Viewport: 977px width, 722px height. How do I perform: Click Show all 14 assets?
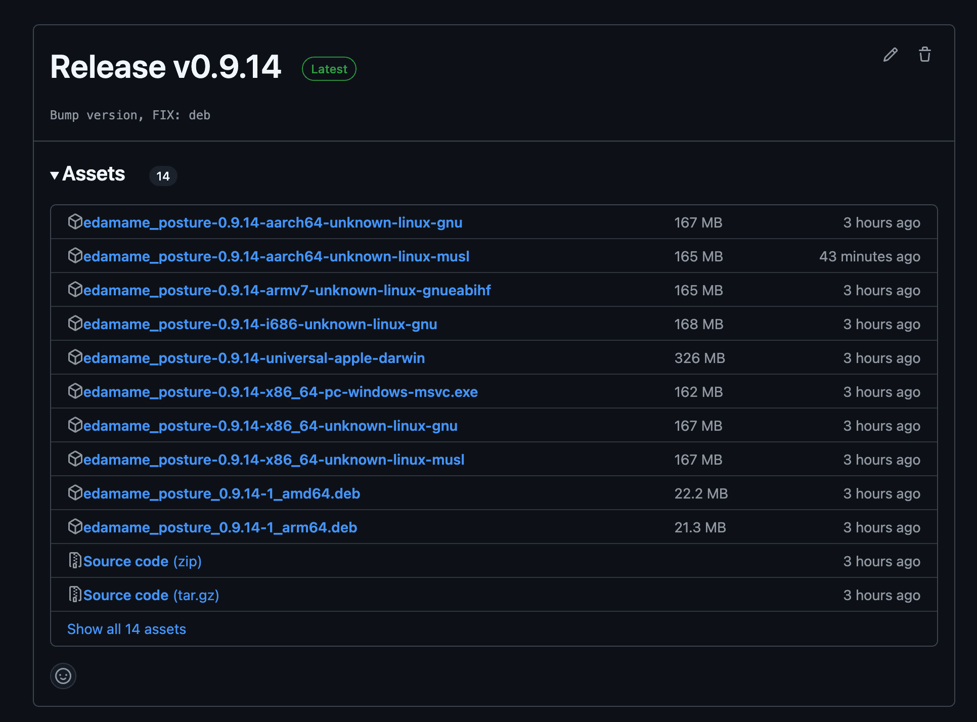pyautogui.click(x=126, y=629)
